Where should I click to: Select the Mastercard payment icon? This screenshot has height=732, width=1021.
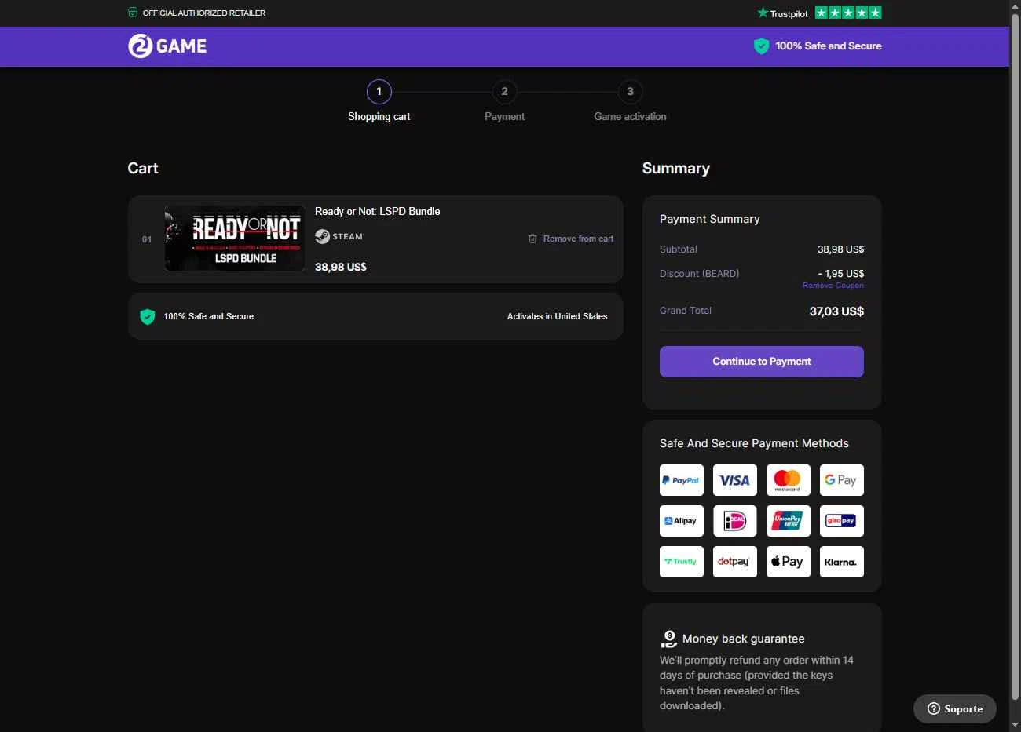point(789,480)
